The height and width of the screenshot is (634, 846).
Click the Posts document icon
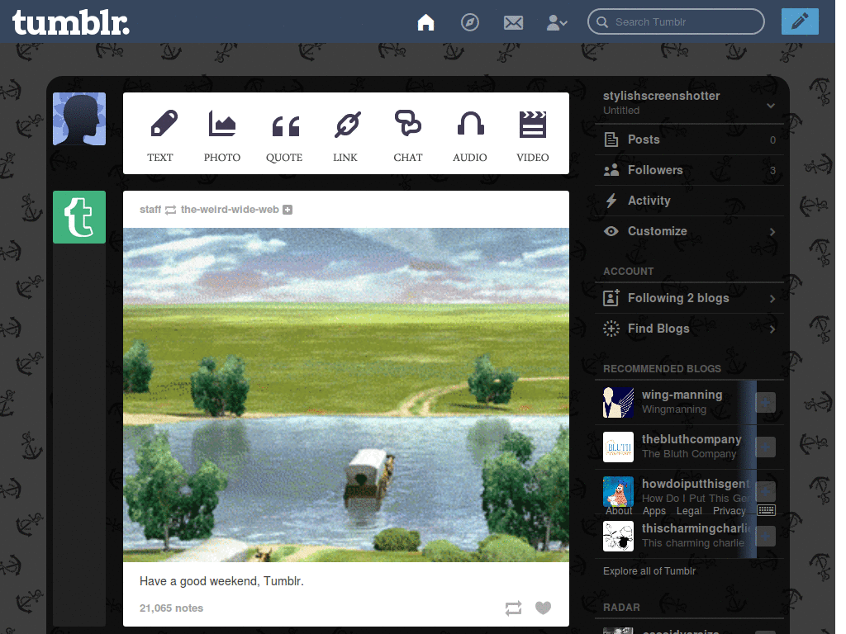pyautogui.click(x=611, y=140)
